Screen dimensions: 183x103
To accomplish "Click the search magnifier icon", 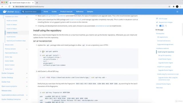I will click(x=23, y=12).
